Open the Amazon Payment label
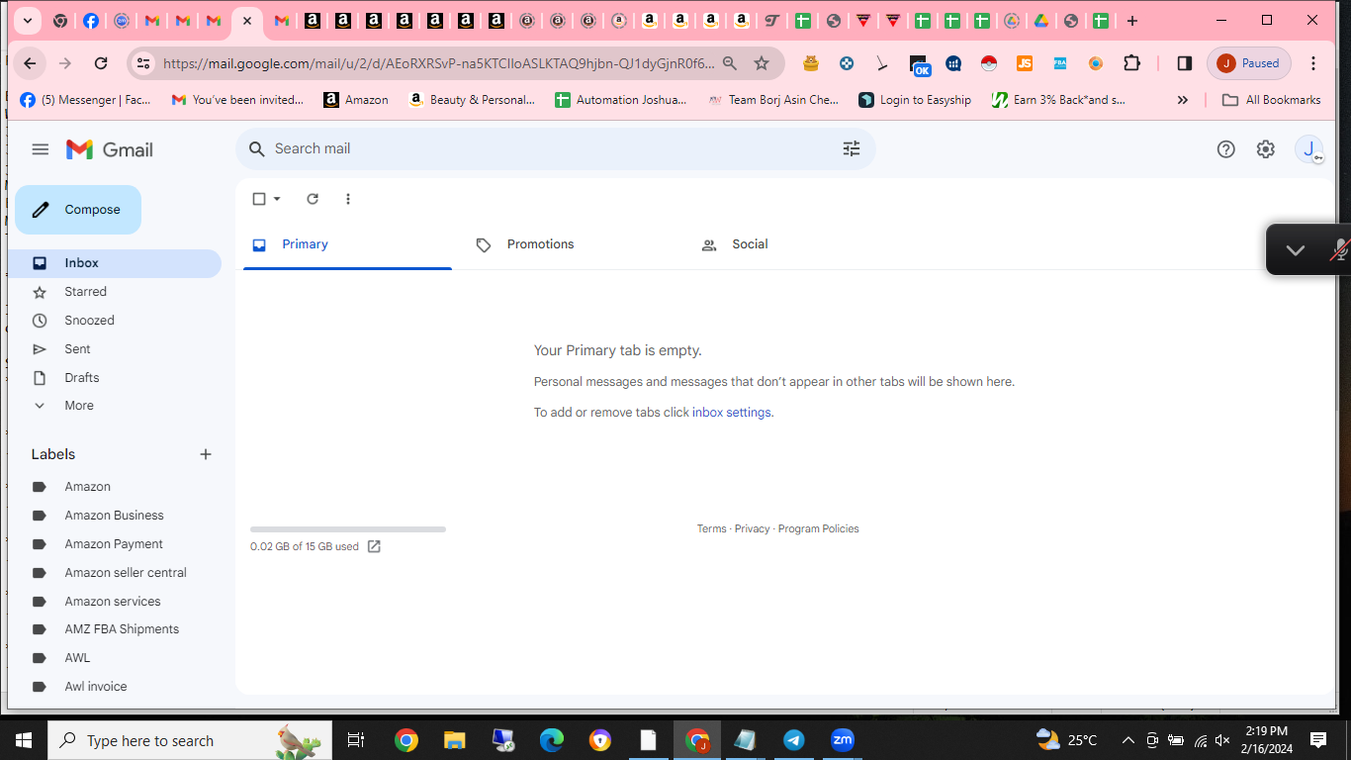This screenshot has height=760, width=1351. pyautogui.click(x=115, y=544)
